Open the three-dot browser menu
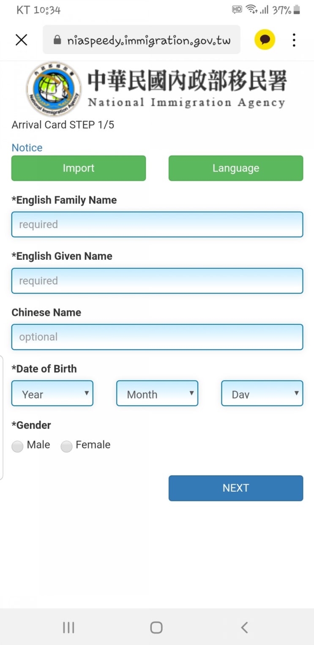The height and width of the screenshot is (645, 314). pos(294,40)
